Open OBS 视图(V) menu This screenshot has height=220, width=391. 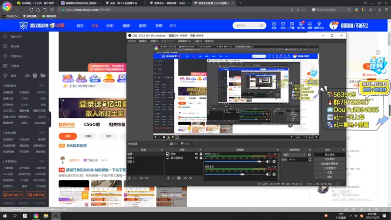[x=154, y=41]
